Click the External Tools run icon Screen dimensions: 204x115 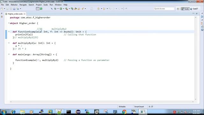tap(67, 9)
